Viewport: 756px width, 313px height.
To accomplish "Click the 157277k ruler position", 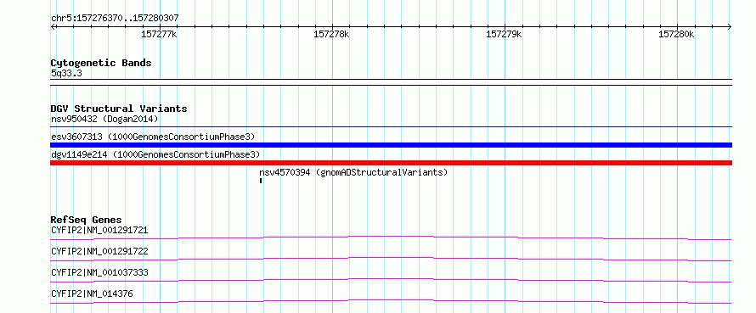I will coord(159,34).
